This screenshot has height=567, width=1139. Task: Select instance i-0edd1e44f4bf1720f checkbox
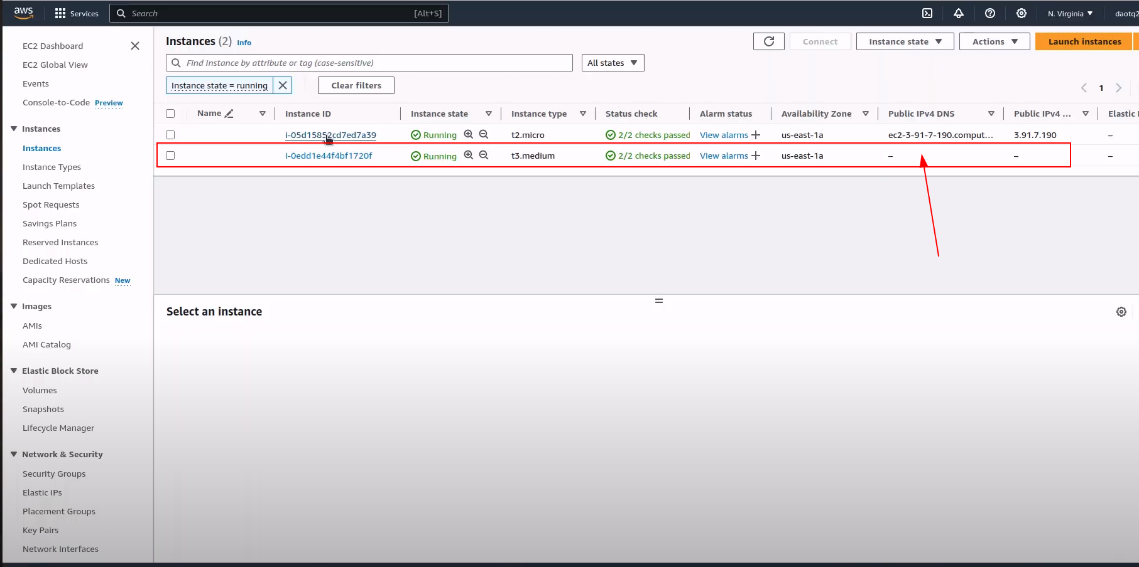click(x=170, y=156)
